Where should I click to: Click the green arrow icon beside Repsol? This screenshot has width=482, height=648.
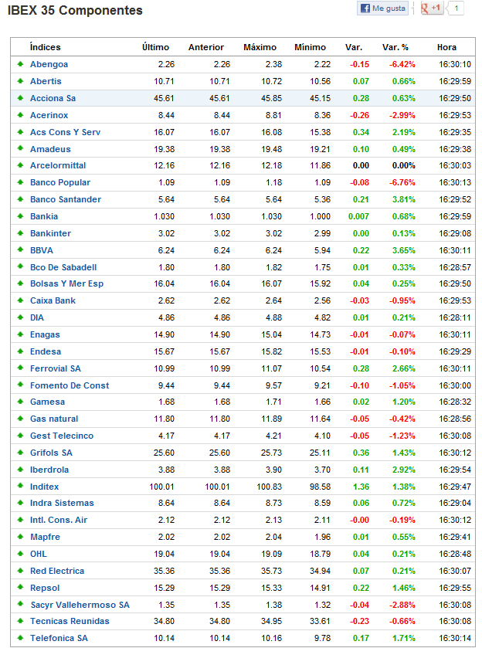pos(20,588)
